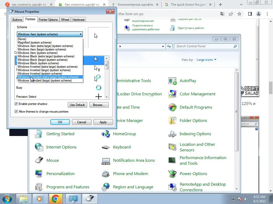The image size is (273, 204).
Task: Open the Region and Language globe icon
Action: click(x=106, y=187)
